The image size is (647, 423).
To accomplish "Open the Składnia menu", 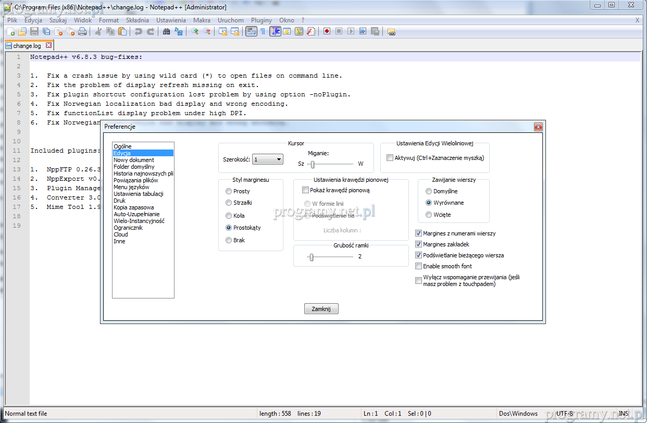I will pyautogui.click(x=137, y=20).
